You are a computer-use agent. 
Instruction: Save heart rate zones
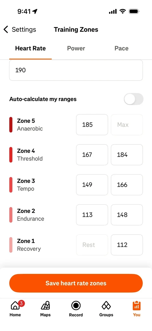click(x=76, y=283)
